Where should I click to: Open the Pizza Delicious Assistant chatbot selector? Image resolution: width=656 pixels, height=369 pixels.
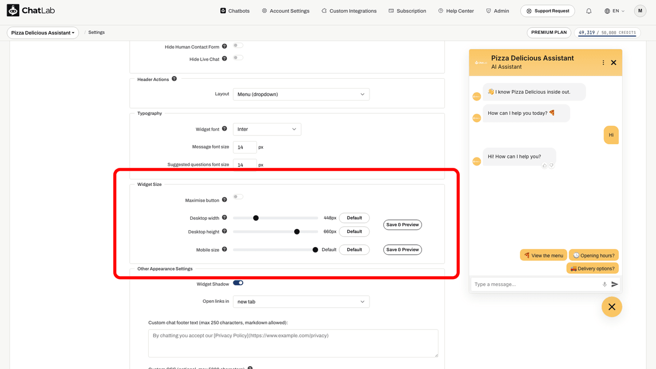click(x=43, y=33)
